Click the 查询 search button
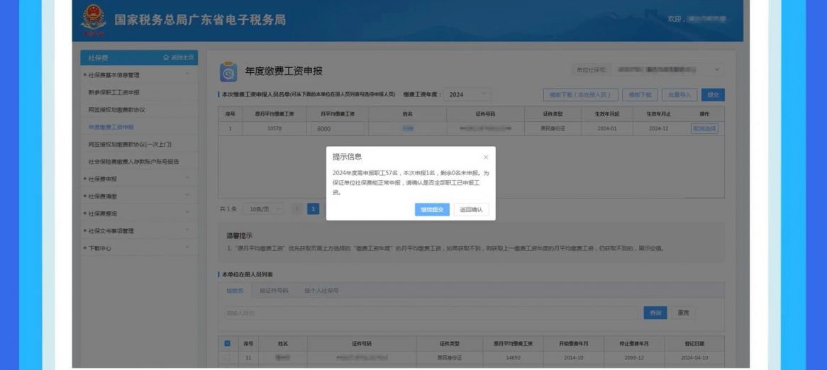This screenshot has width=827, height=370. pyautogui.click(x=655, y=313)
